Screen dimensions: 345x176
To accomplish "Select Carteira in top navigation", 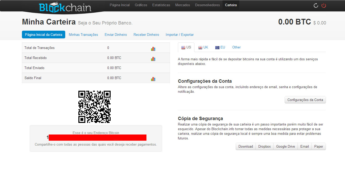I will (231, 5).
